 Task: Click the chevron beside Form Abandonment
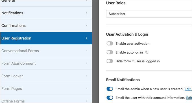(x=86, y=63)
